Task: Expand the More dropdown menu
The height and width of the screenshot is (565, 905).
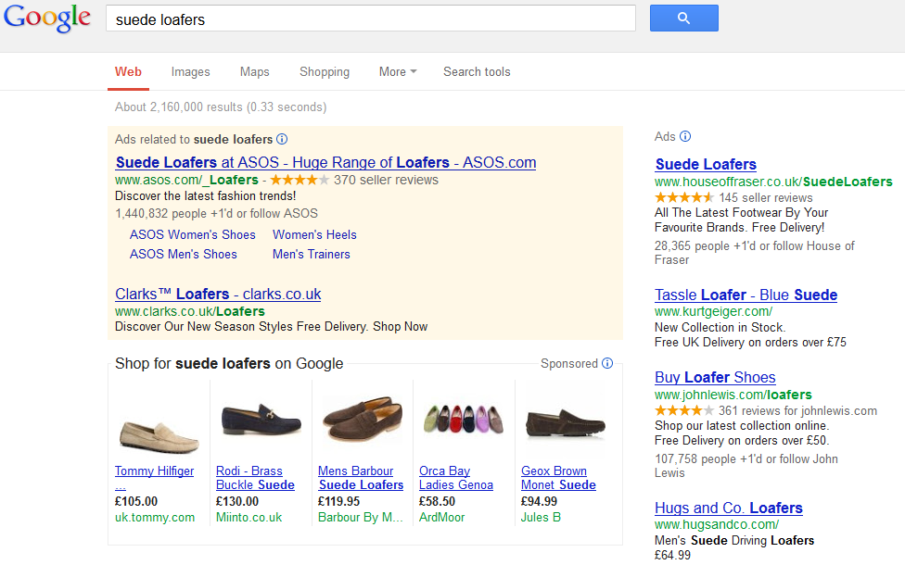Action: (398, 72)
